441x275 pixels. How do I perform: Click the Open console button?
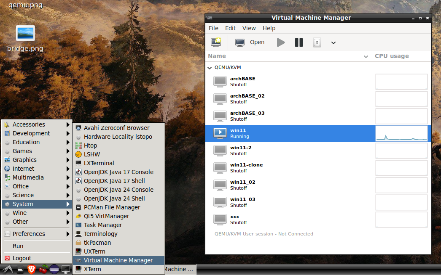250,42
